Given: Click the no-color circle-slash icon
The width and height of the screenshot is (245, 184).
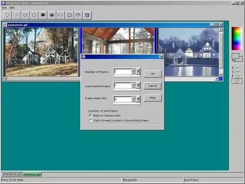Looking at the screenshot, I should tap(237, 81).
